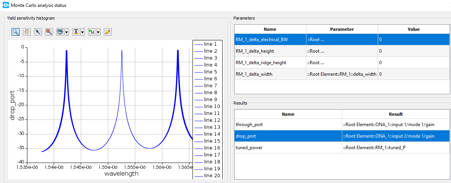Click the text export T icon
The width and height of the screenshot is (451, 183).
76,32
